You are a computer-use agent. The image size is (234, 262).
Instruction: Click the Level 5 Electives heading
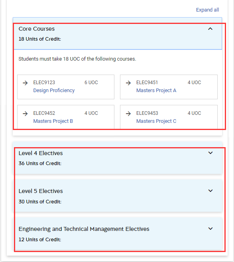click(41, 191)
